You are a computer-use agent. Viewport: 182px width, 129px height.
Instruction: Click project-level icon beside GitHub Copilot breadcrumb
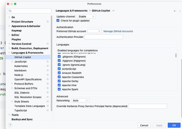113,11
